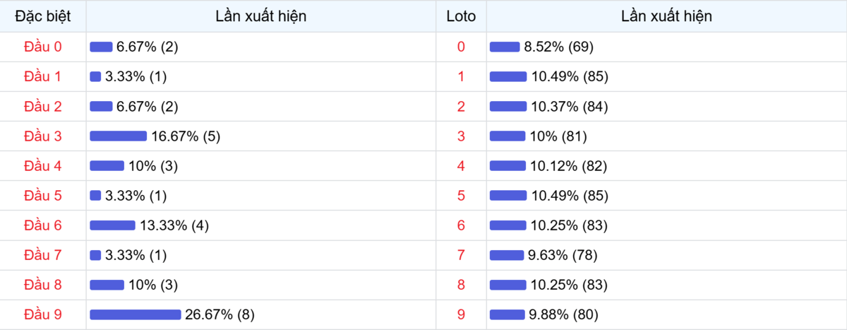
Task: Click the 13.33% progress bar for Đầu 6
Action: [112, 225]
